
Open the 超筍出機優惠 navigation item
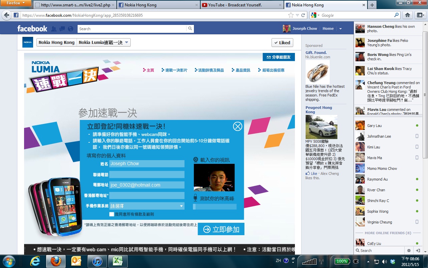272,70
